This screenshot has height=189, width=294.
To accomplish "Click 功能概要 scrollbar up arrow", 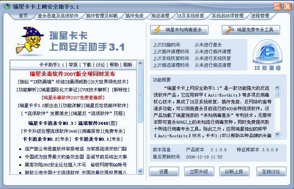I will [277, 88].
